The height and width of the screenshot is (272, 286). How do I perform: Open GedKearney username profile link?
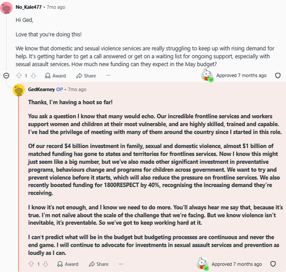41,90
